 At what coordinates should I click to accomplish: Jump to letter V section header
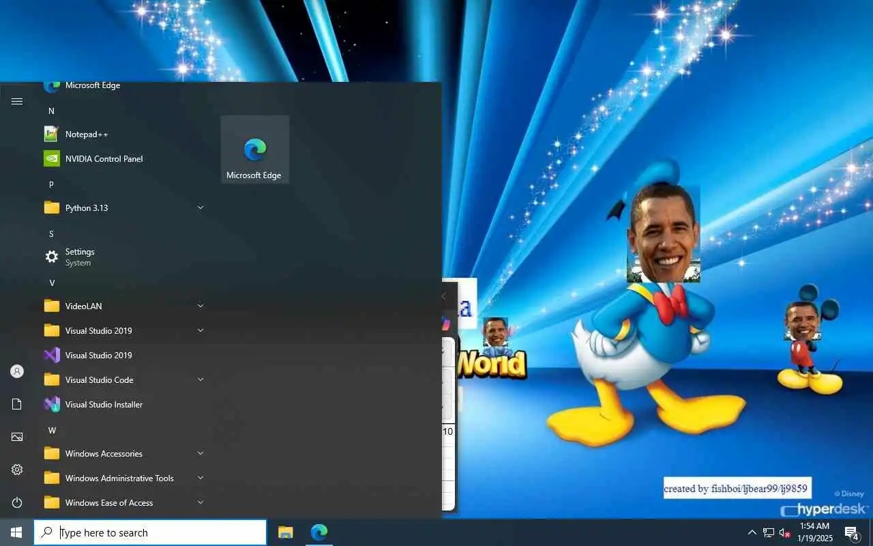point(52,283)
